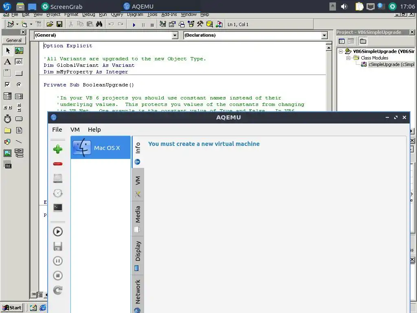
Task: Add new VM with green plus icon
Action: 58,149
